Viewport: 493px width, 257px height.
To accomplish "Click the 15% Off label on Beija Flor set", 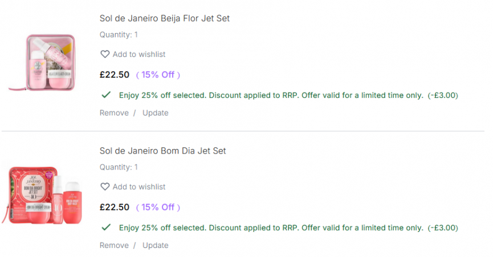I will (158, 74).
